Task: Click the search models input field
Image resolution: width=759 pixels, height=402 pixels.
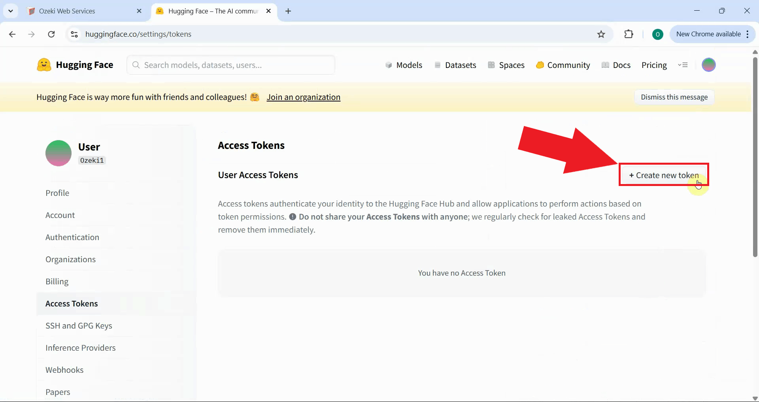Action: (x=231, y=65)
